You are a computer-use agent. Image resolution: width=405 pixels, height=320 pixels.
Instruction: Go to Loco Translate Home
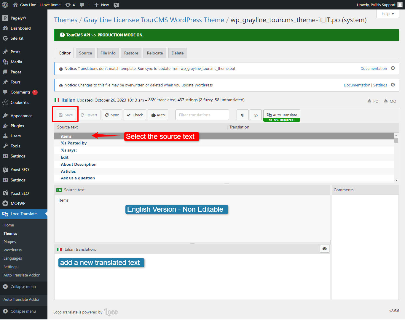(x=9, y=225)
